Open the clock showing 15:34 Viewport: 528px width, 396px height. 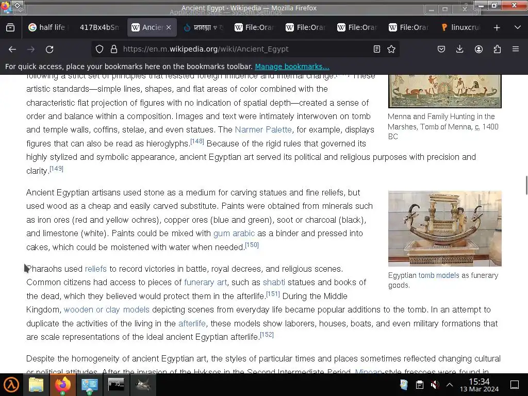coord(479,385)
